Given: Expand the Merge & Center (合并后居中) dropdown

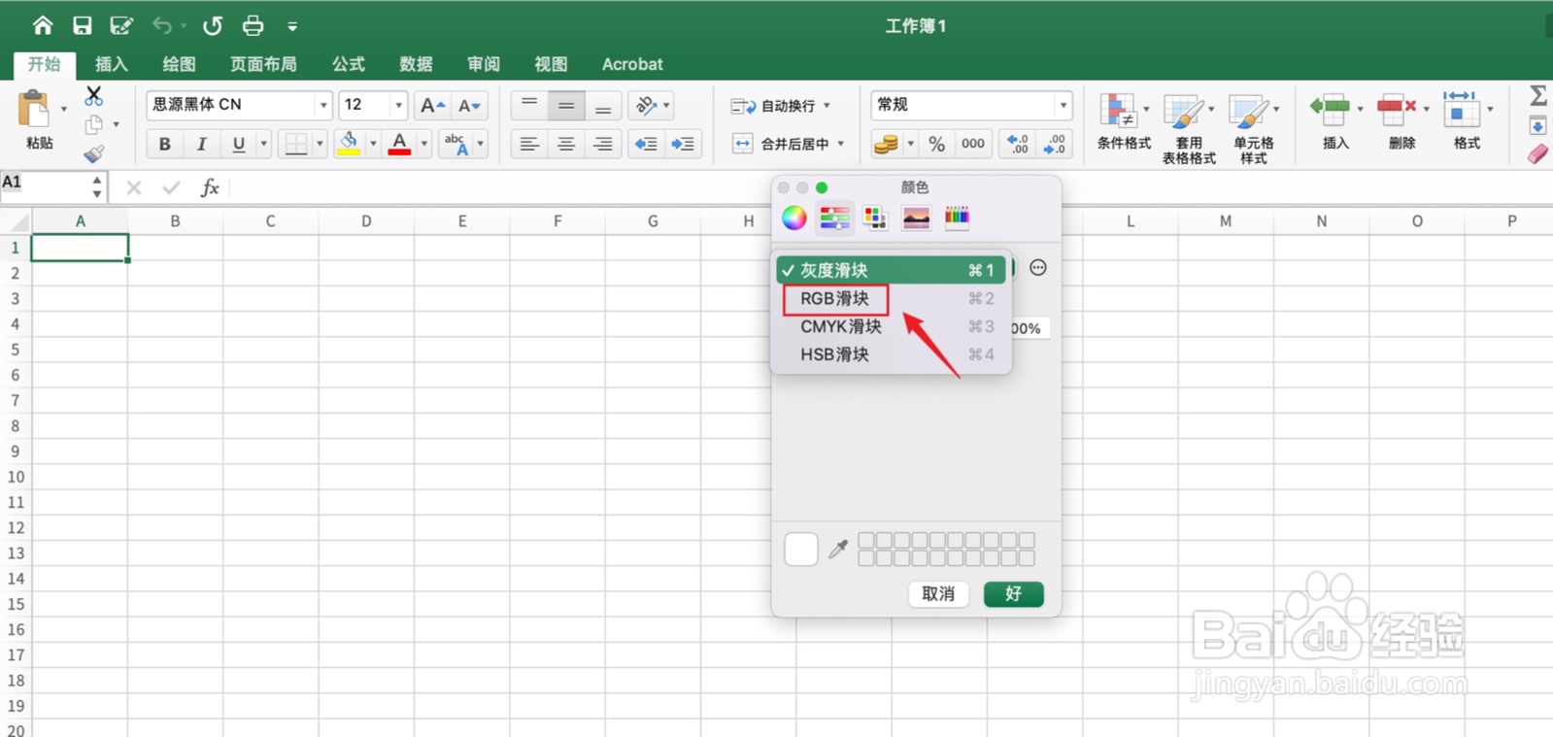Looking at the screenshot, I should pos(840,144).
